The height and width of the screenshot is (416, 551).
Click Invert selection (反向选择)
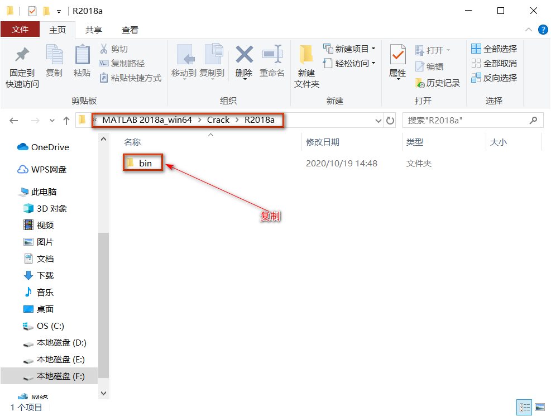494,78
